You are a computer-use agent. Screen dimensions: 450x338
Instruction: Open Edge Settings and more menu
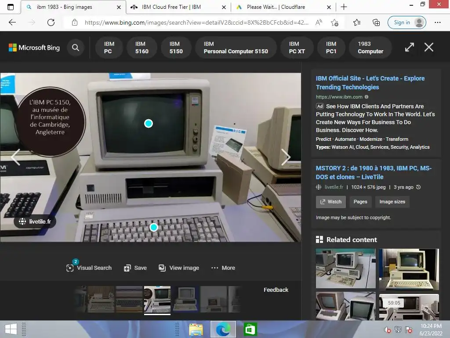[437, 22]
